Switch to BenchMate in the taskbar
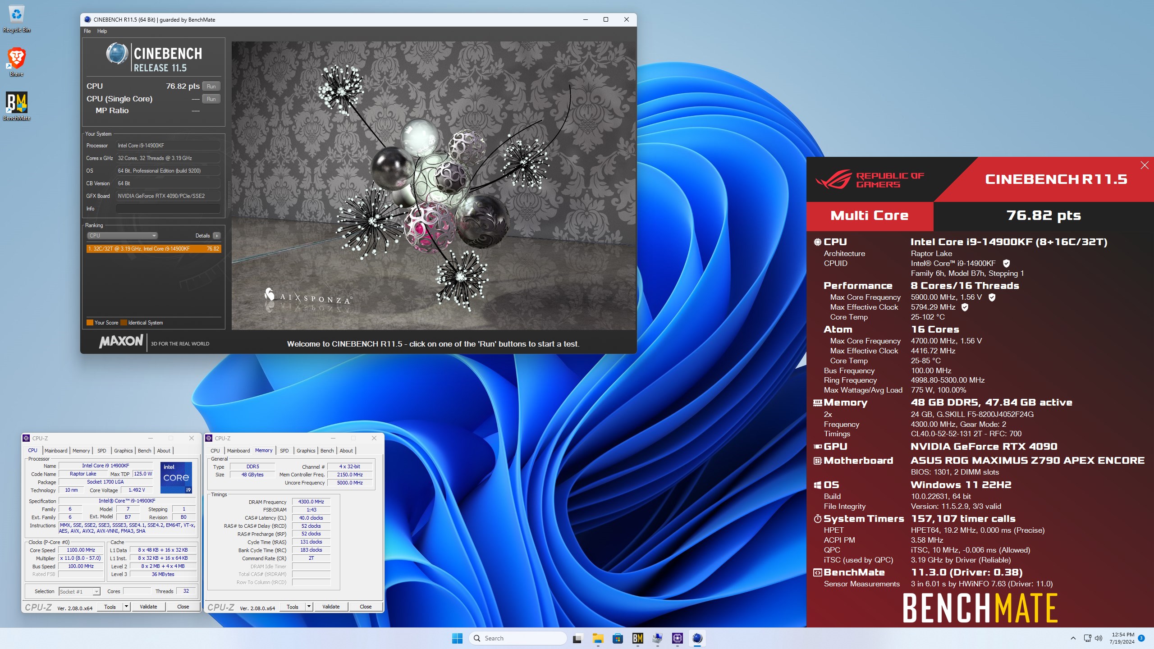The image size is (1154, 649). tap(637, 638)
